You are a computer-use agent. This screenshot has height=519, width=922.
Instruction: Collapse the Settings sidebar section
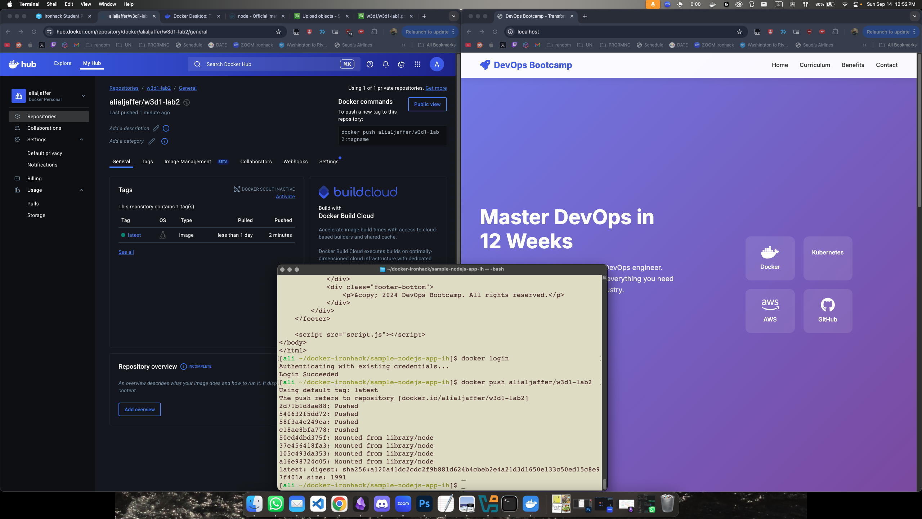(x=81, y=139)
